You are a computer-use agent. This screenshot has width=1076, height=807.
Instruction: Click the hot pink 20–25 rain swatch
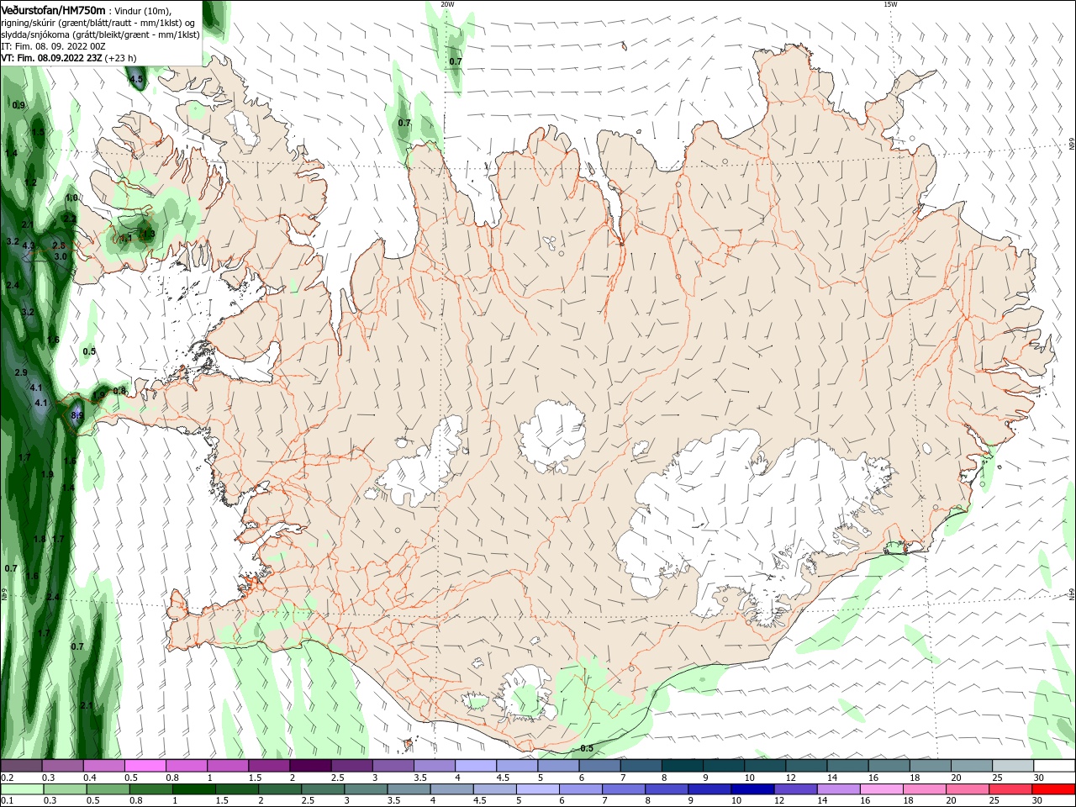pos(968,789)
